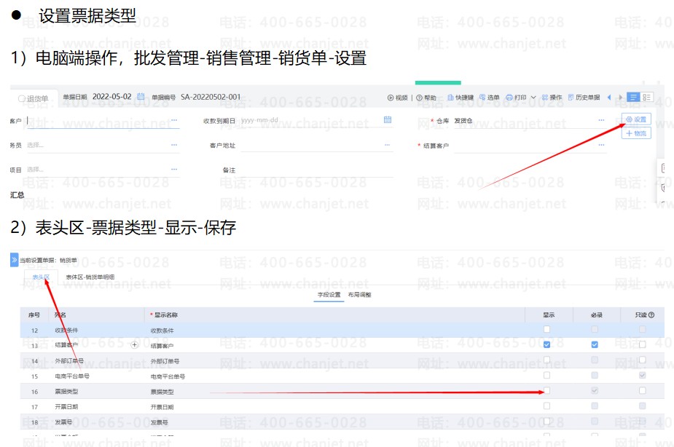674x447 pixels.
Task: Open the 收款到期日 calendar picker
Action: pos(388,120)
